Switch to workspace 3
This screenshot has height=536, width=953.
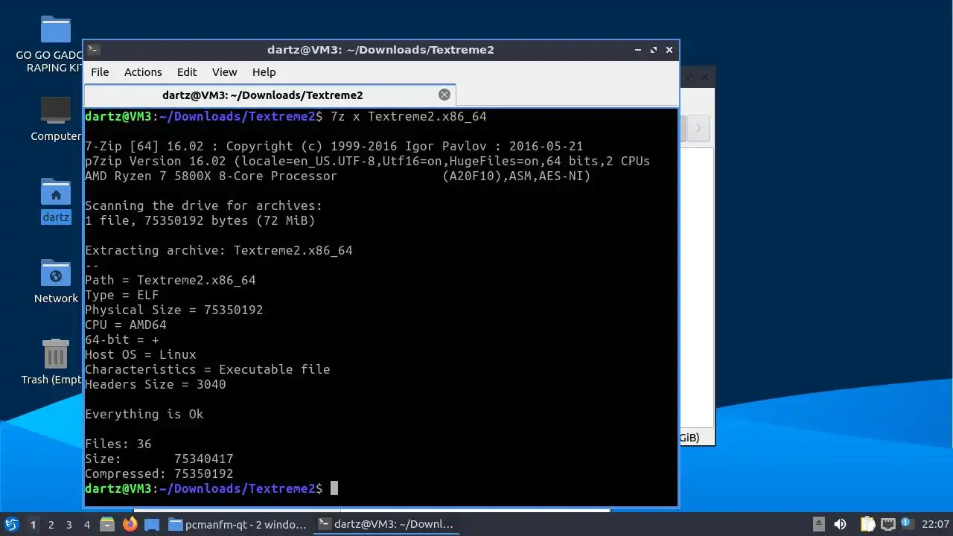tap(68, 524)
